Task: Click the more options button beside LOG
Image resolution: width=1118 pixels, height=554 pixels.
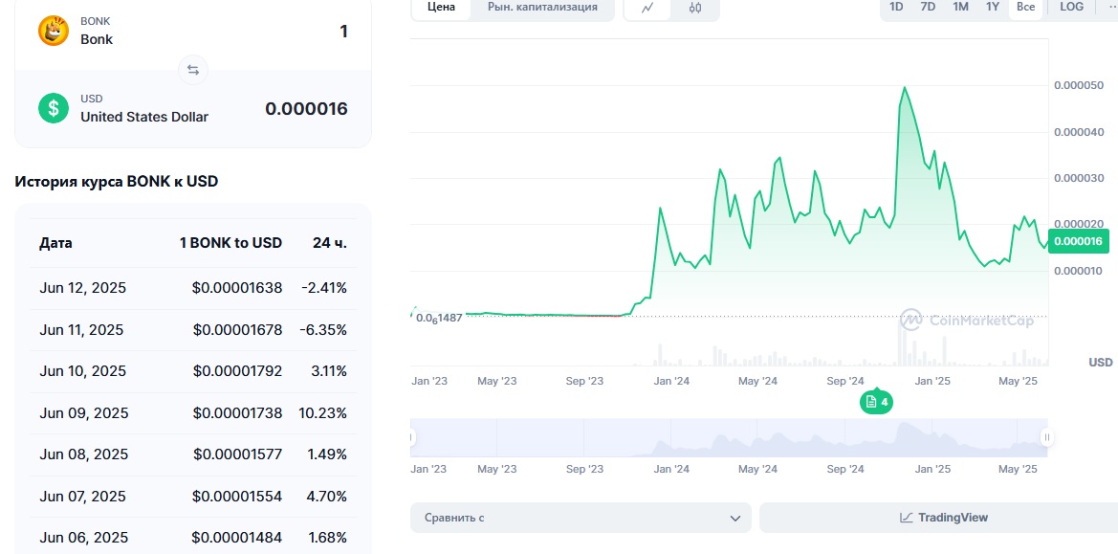Action: click(x=1111, y=7)
